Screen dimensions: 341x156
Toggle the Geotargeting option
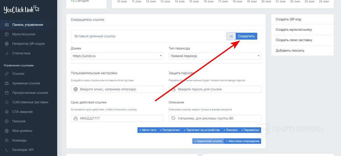tap(170, 130)
